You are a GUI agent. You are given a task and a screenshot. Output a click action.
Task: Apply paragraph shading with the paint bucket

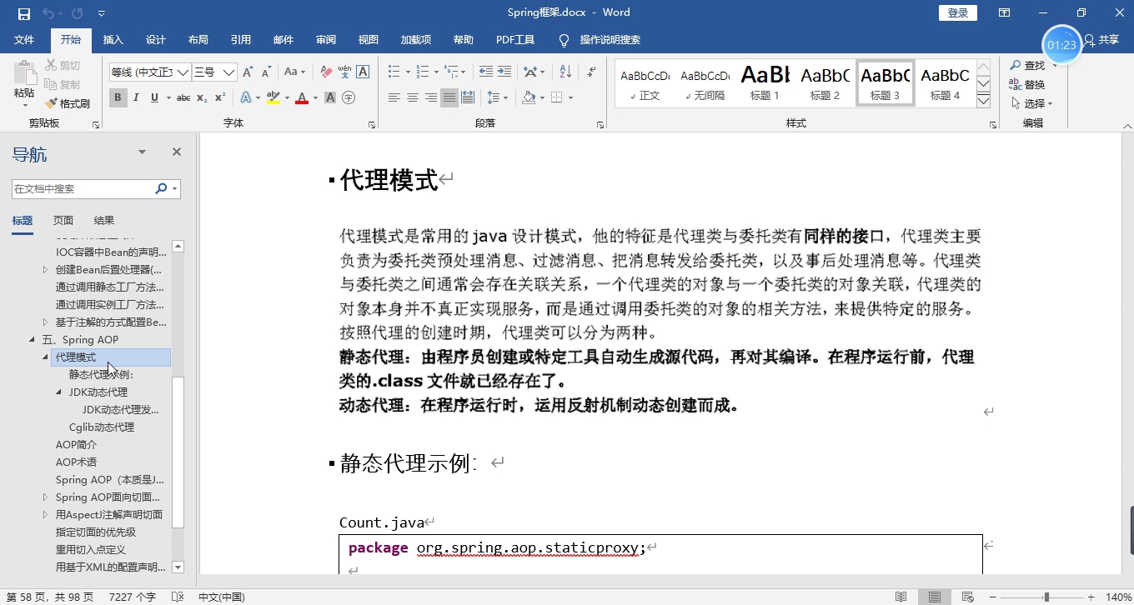point(528,97)
